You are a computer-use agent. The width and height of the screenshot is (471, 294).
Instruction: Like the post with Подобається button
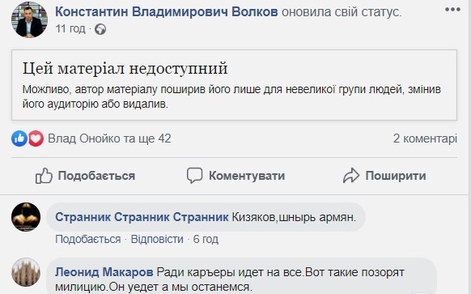coord(85,176)
